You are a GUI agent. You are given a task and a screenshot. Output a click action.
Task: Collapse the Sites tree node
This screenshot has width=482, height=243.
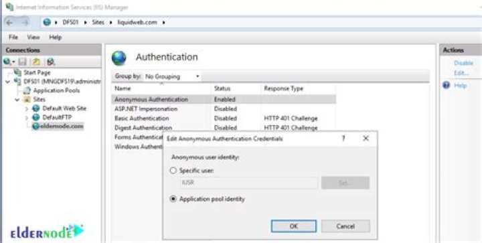(17, 100)
